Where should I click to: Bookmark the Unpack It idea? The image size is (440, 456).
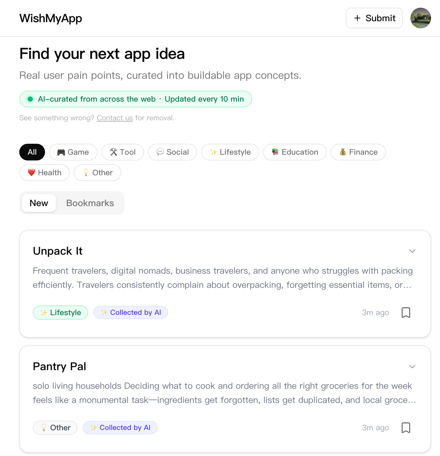coord(406,312)
